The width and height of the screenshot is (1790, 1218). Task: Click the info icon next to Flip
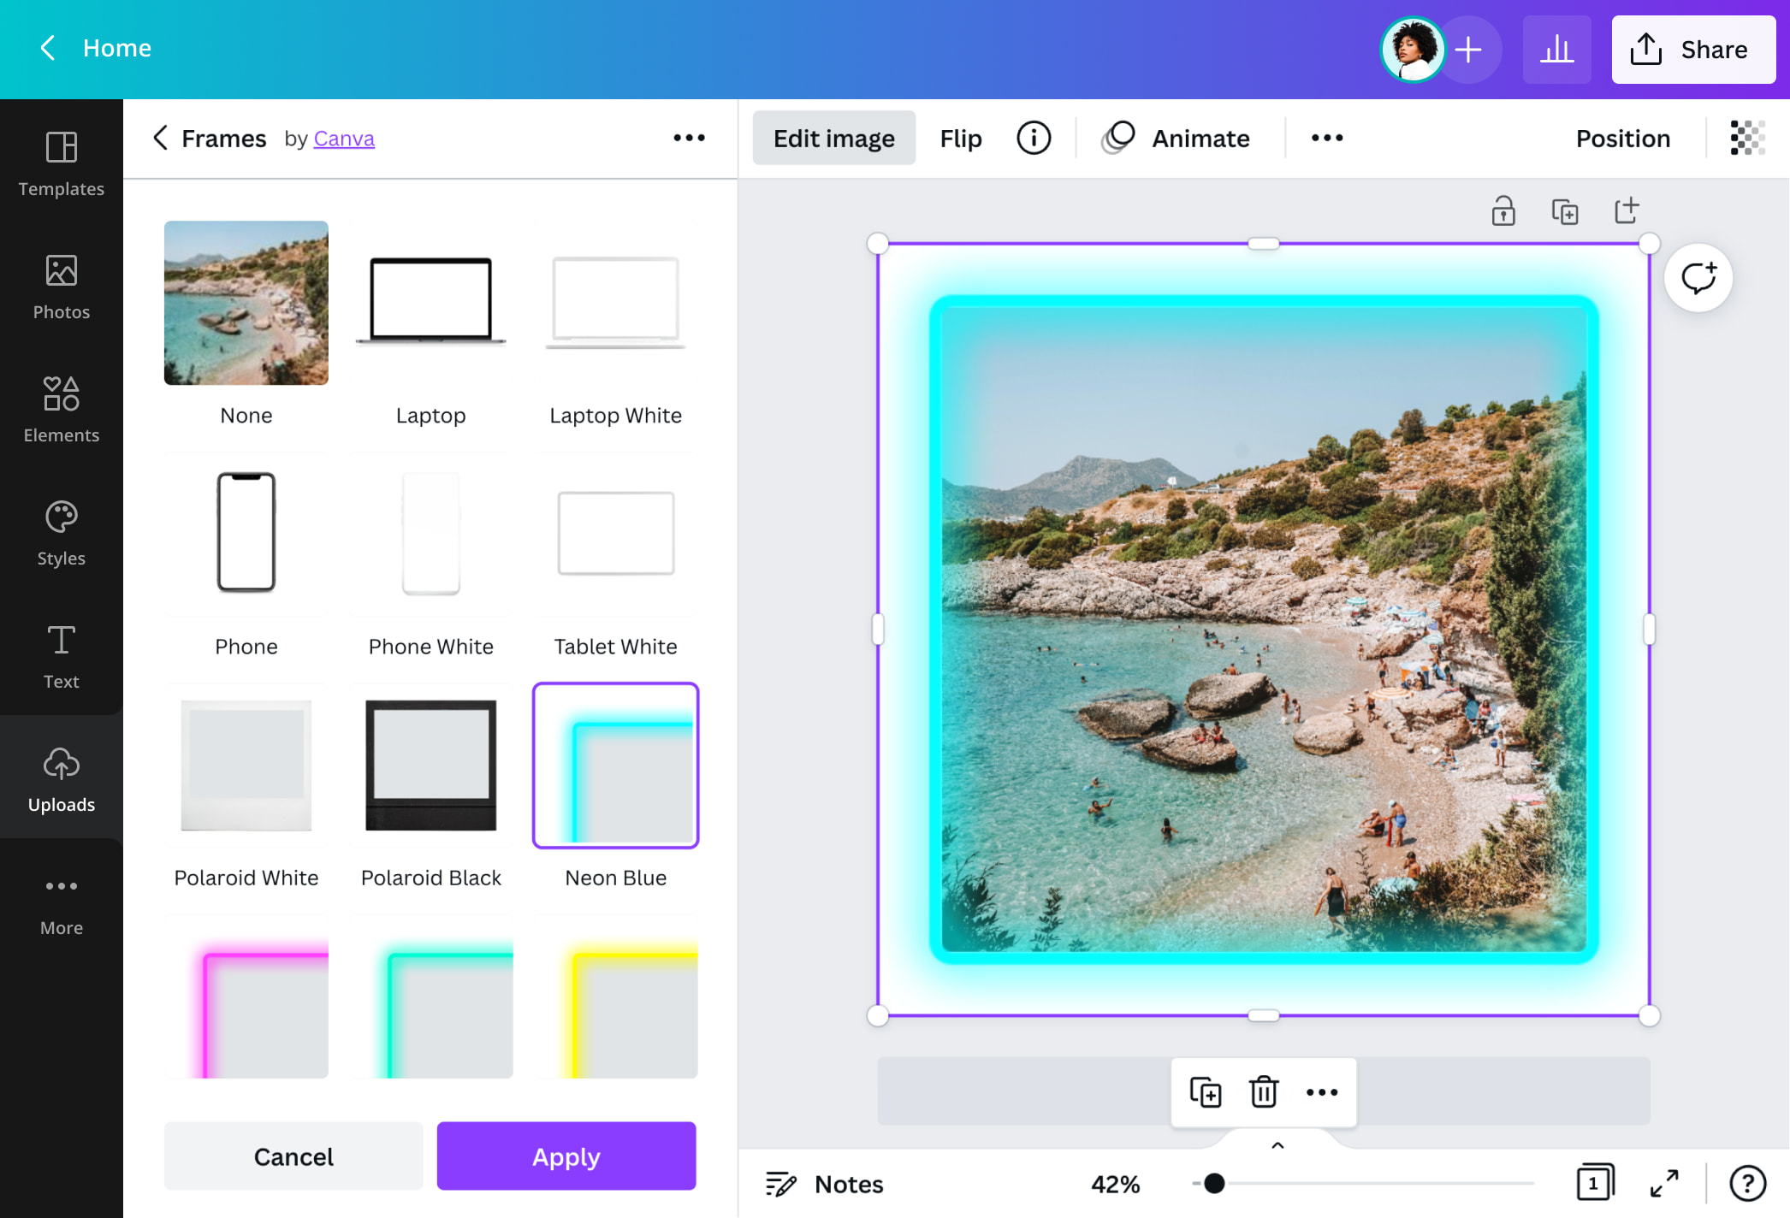point(1035,136)
